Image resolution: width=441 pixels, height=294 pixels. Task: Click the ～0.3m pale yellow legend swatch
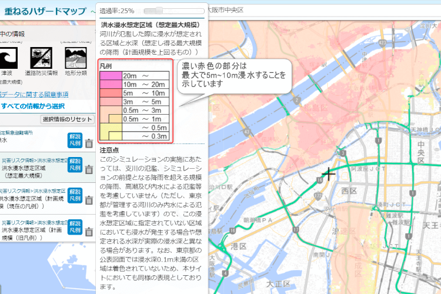tap(115, 136)
